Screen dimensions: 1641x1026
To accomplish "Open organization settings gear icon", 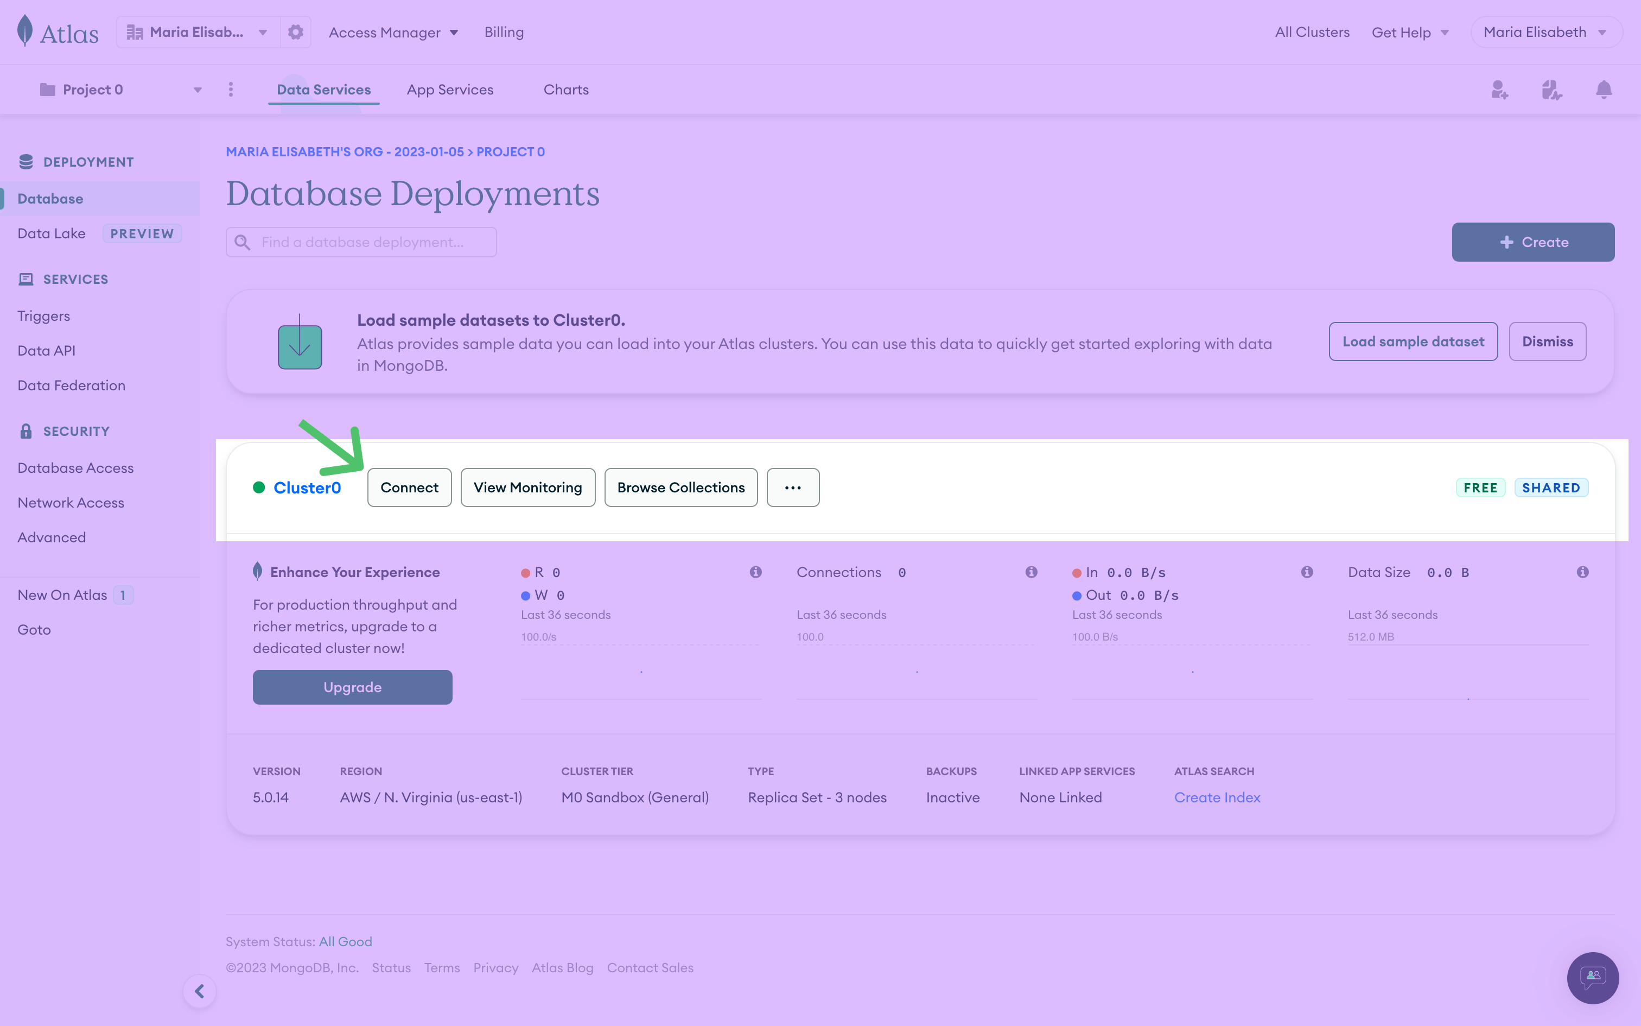I will (296, 32).
